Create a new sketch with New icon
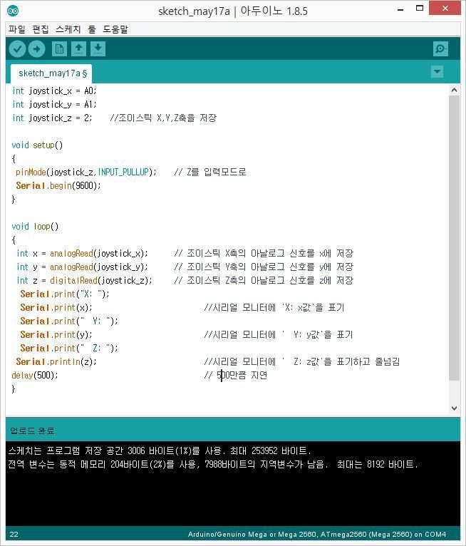The width and height of the screenshot is (466, 546). [x=59, y=49]
